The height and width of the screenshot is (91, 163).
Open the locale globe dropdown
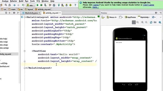tap(154, 17)
